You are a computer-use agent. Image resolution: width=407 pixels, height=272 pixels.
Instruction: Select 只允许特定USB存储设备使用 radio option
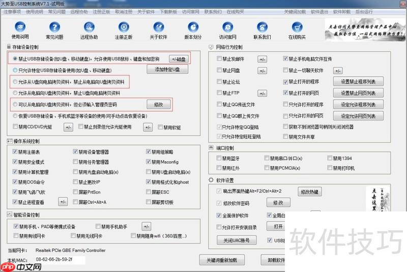[x=15, y=70]
